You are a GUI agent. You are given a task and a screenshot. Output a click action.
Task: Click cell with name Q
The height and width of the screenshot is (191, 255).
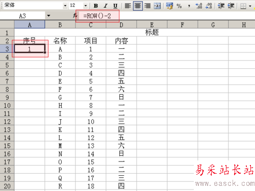tap(60, 178)
